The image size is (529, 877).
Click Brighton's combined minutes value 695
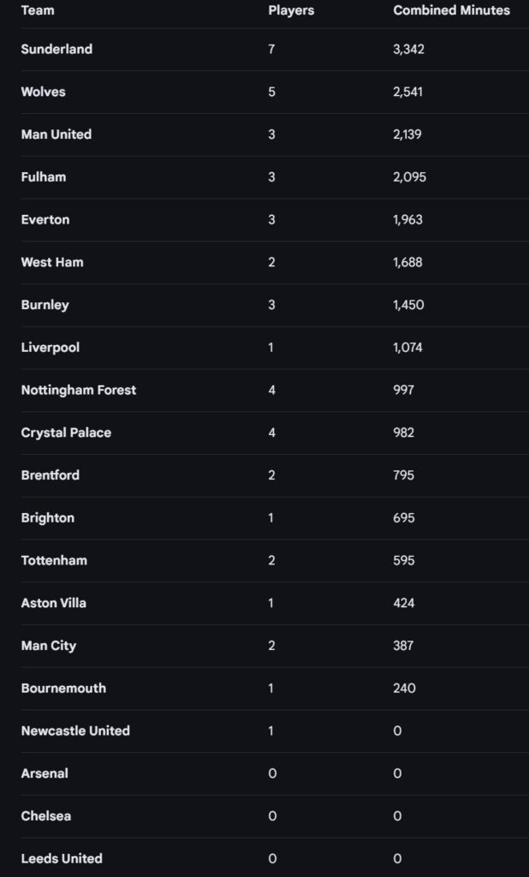pos(404,518)
